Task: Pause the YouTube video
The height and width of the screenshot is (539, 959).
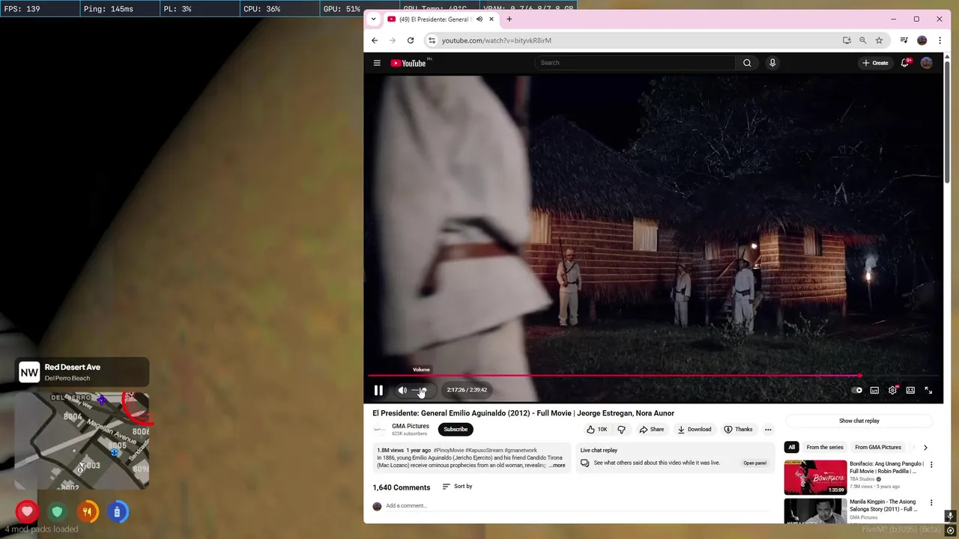Action: tap(378, 390)
